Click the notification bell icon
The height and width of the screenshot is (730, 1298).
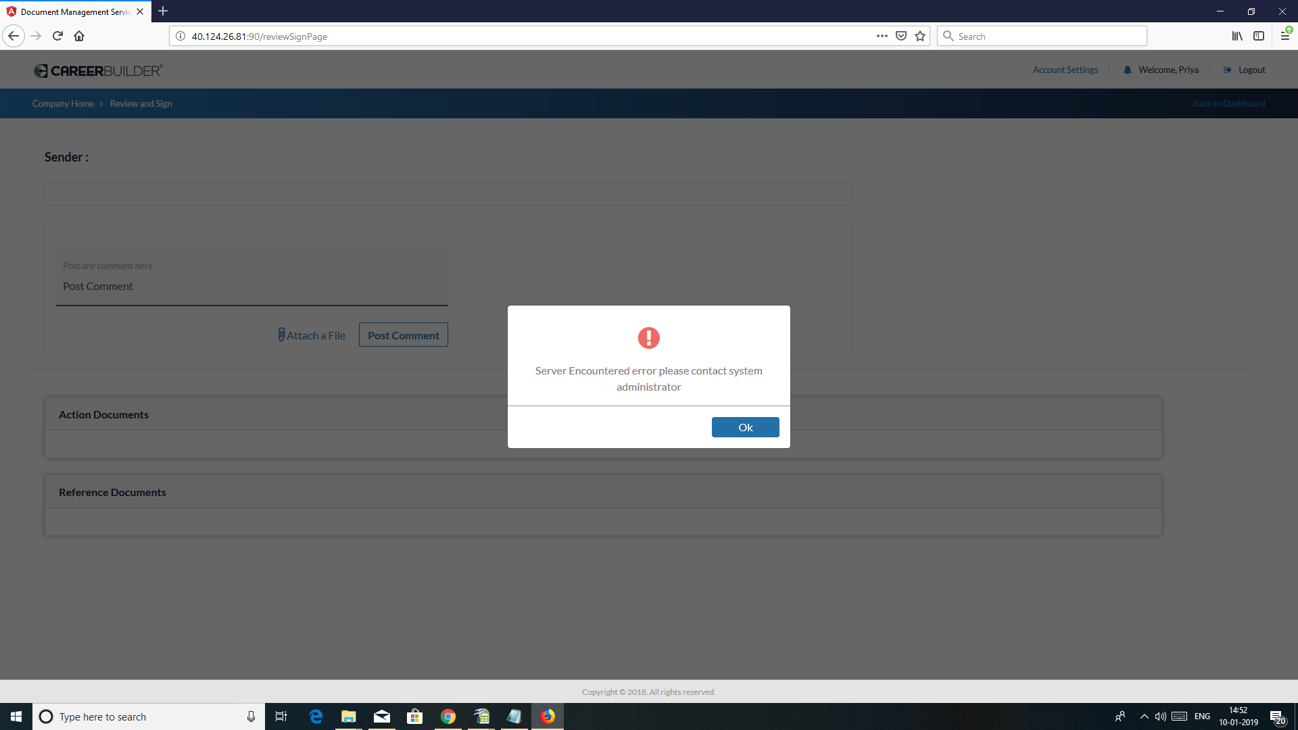pyautogui.click(x=1127, y=70)
